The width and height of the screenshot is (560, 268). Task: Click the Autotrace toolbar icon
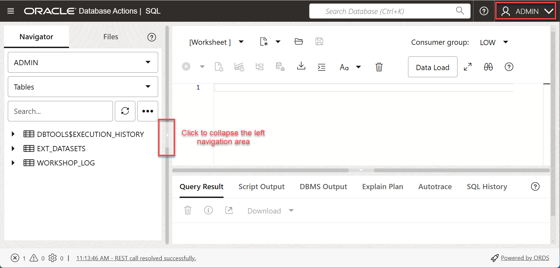[260, 67]
